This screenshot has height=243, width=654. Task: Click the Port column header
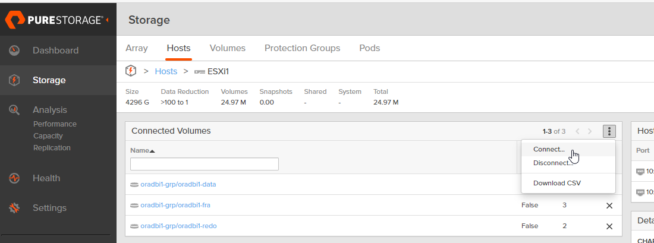click(643, 150)
